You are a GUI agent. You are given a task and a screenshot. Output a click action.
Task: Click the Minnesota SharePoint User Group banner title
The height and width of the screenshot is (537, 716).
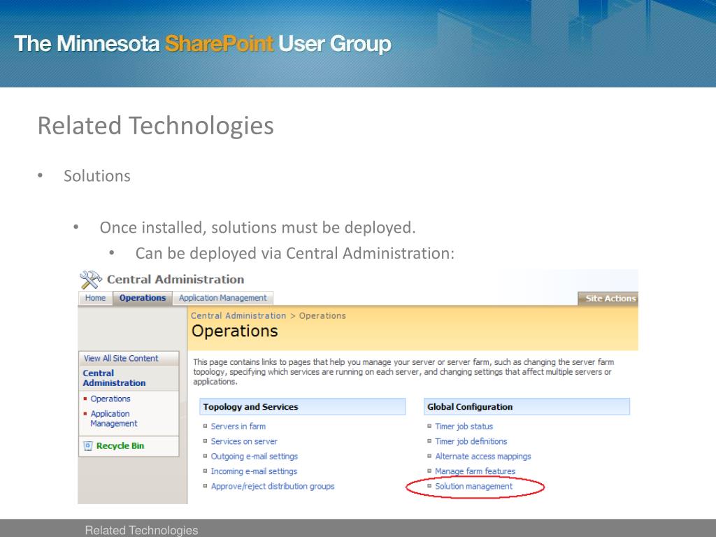tap(203, 44)
